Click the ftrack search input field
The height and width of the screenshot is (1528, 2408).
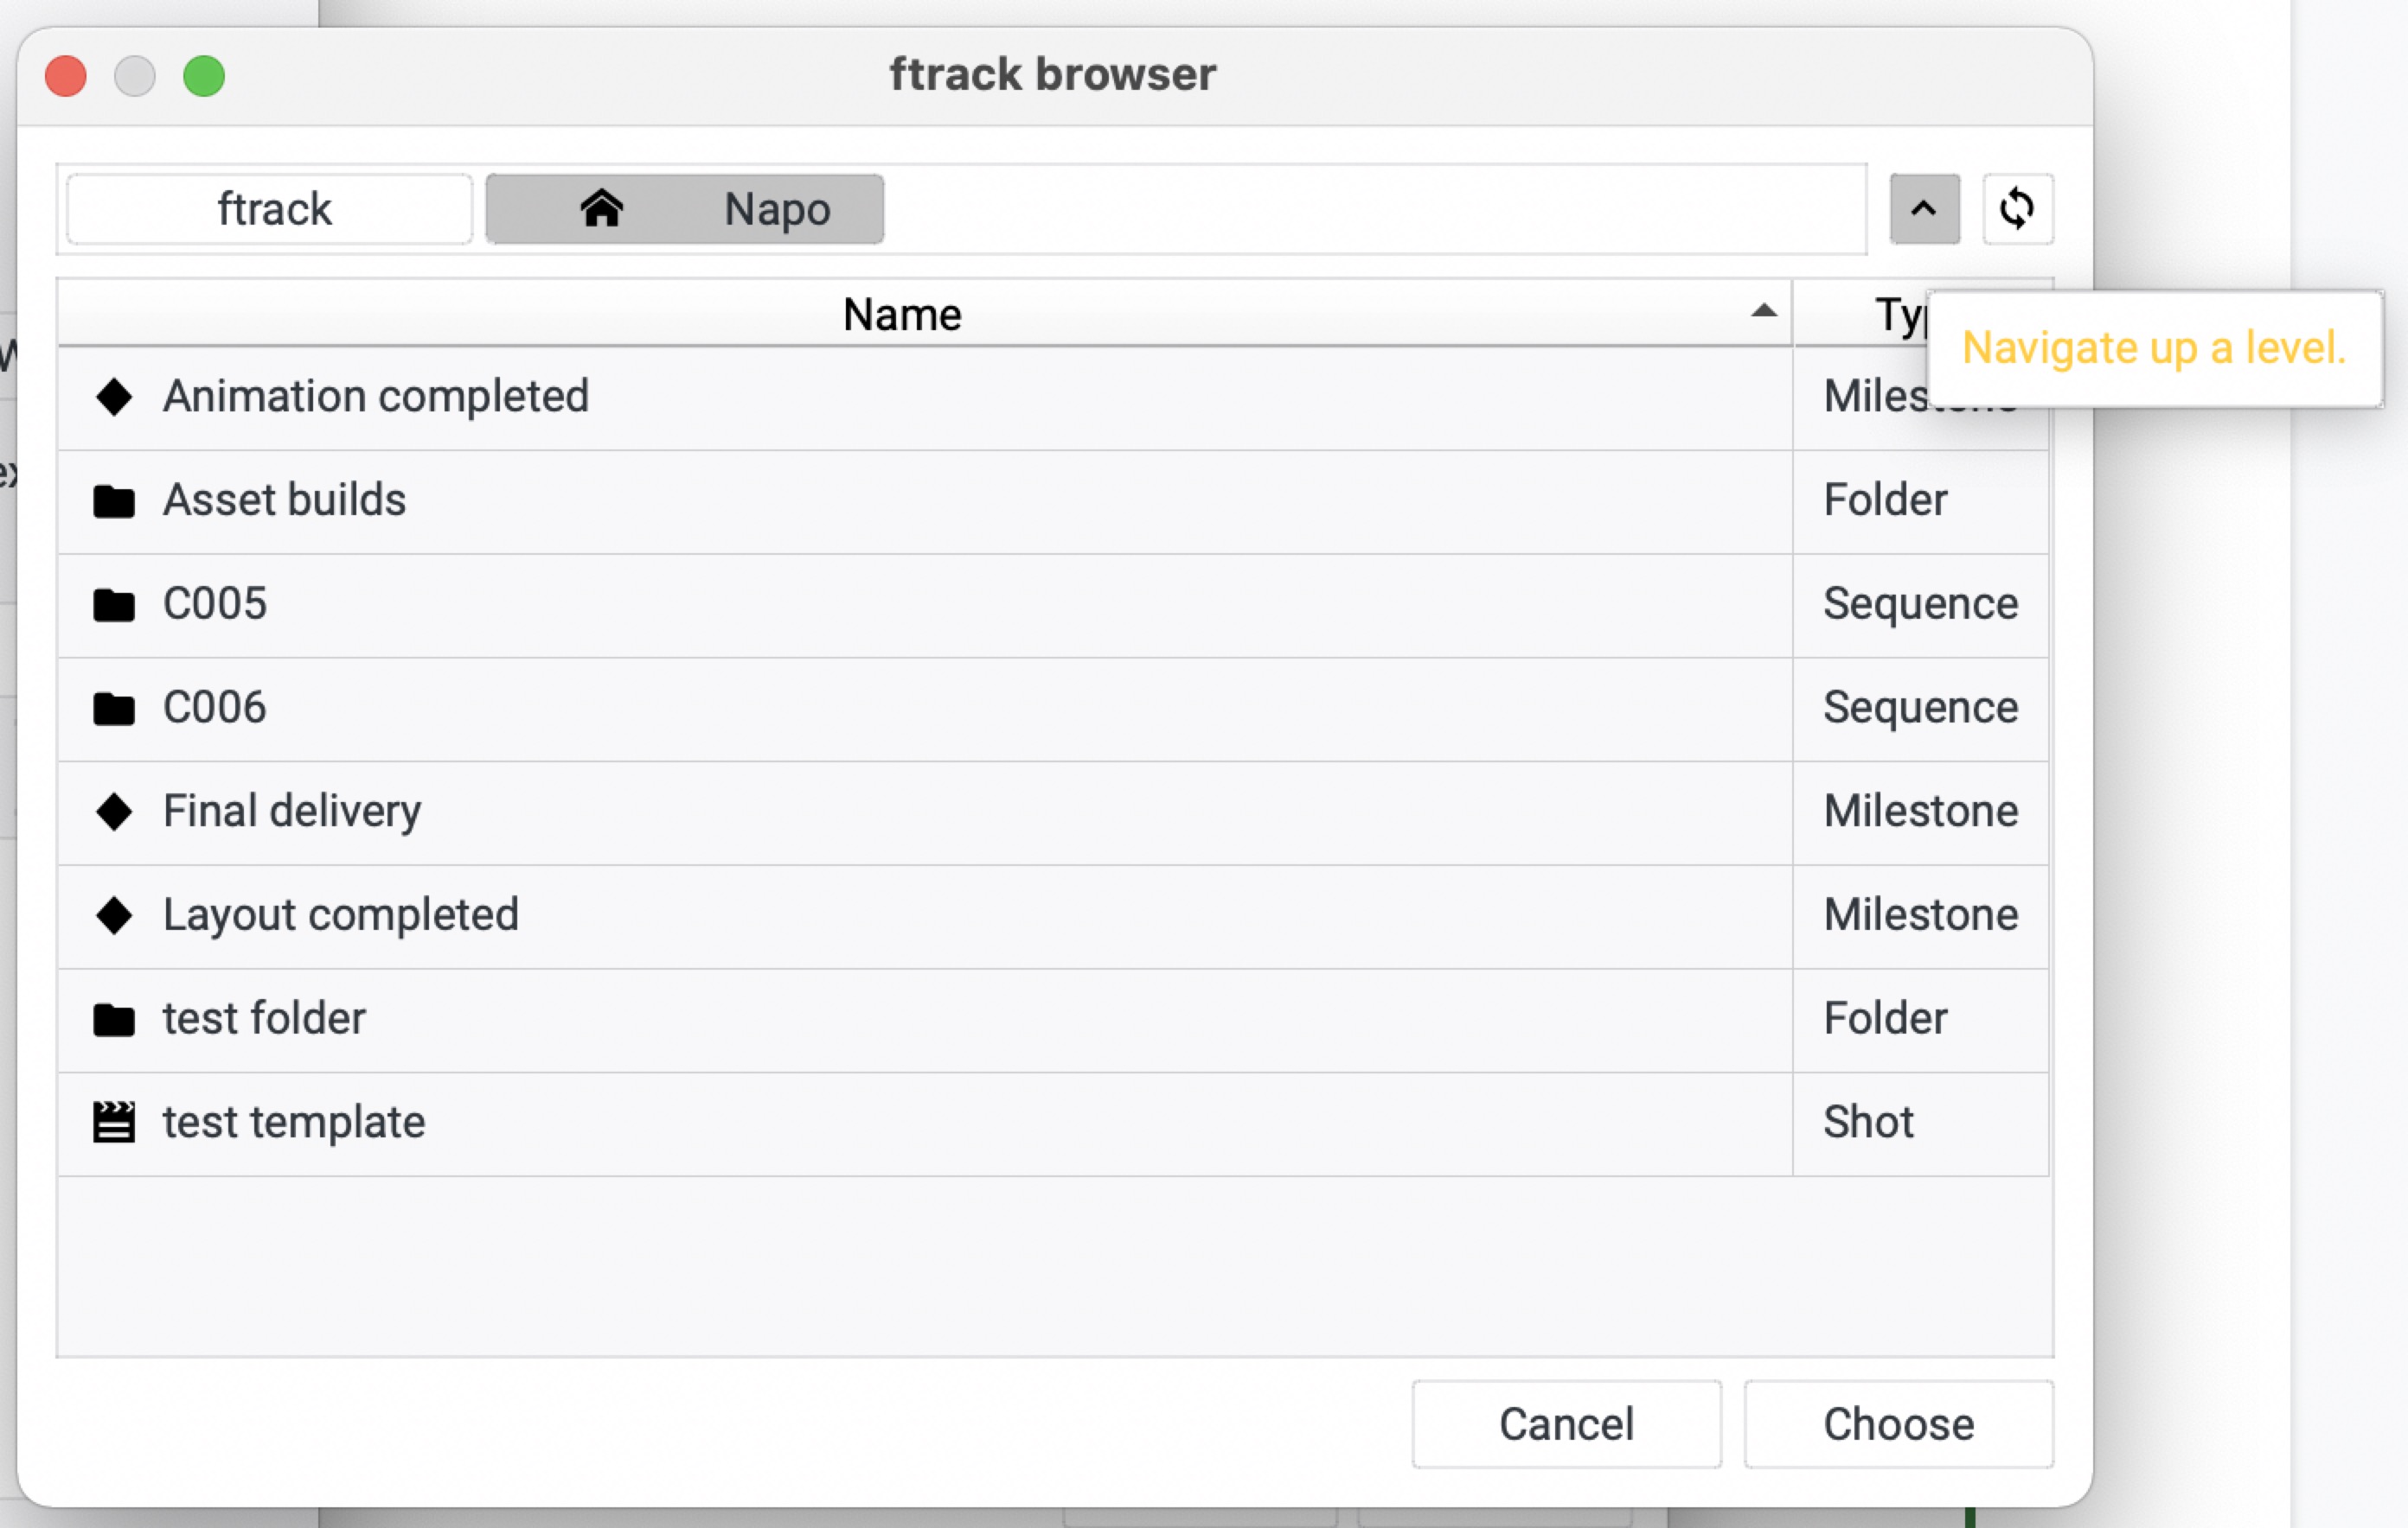pos(269,209)
